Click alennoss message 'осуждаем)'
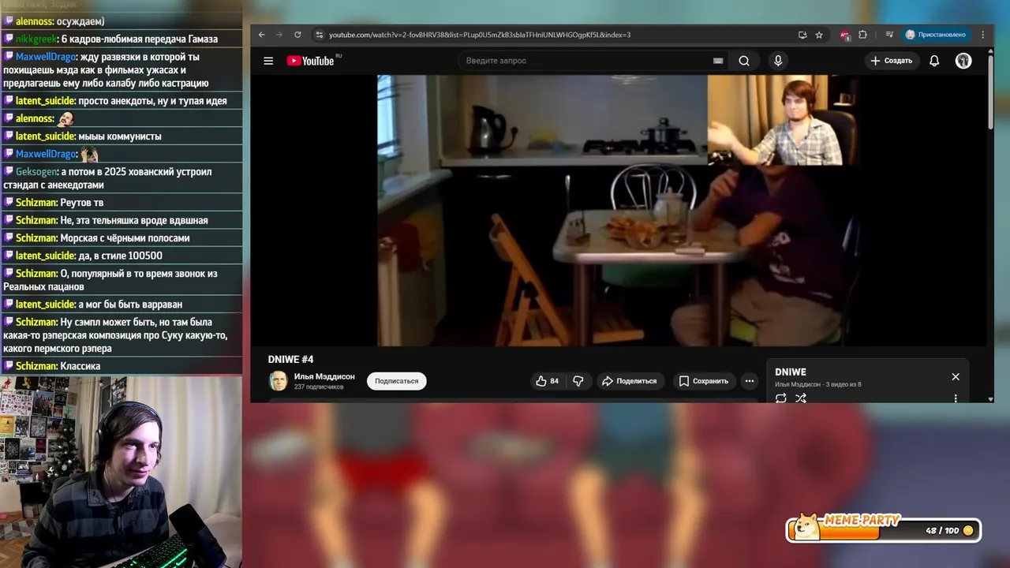The height and width of the screenshot is (568, 1010). tap(80, 21)
